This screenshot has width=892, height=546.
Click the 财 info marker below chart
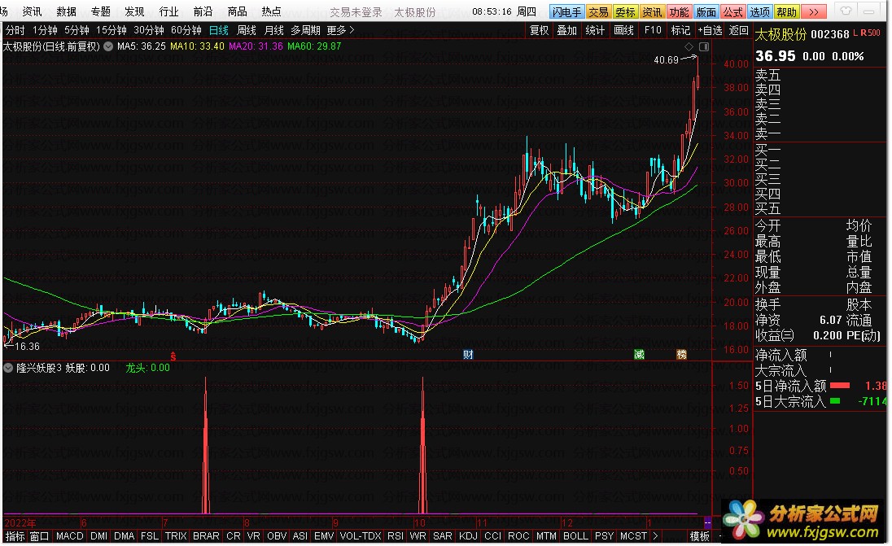click(x=468, y=355)
